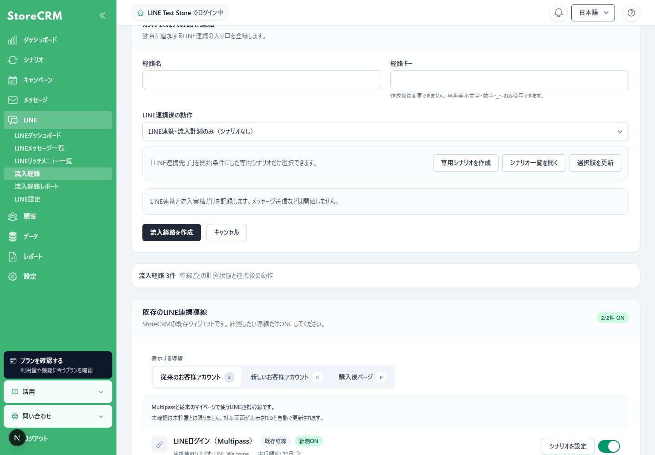Click the home icon beside LINE Test Store

coord(141,13)
